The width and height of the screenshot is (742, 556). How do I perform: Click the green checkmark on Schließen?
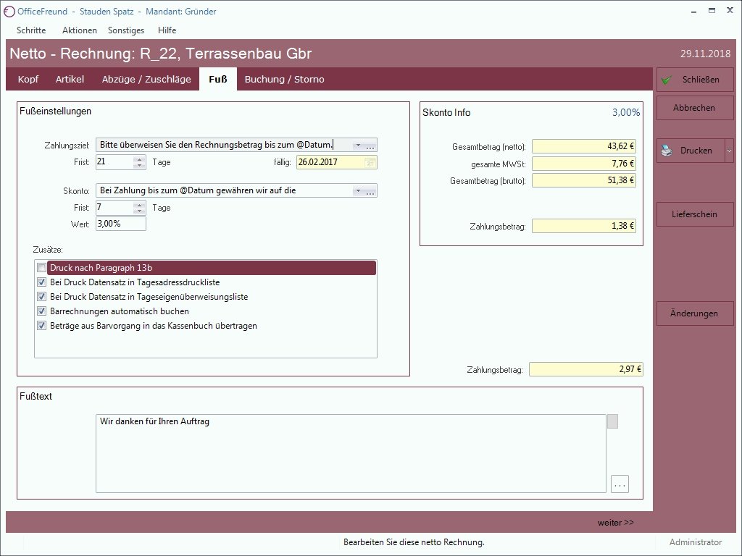click(667, 80)
